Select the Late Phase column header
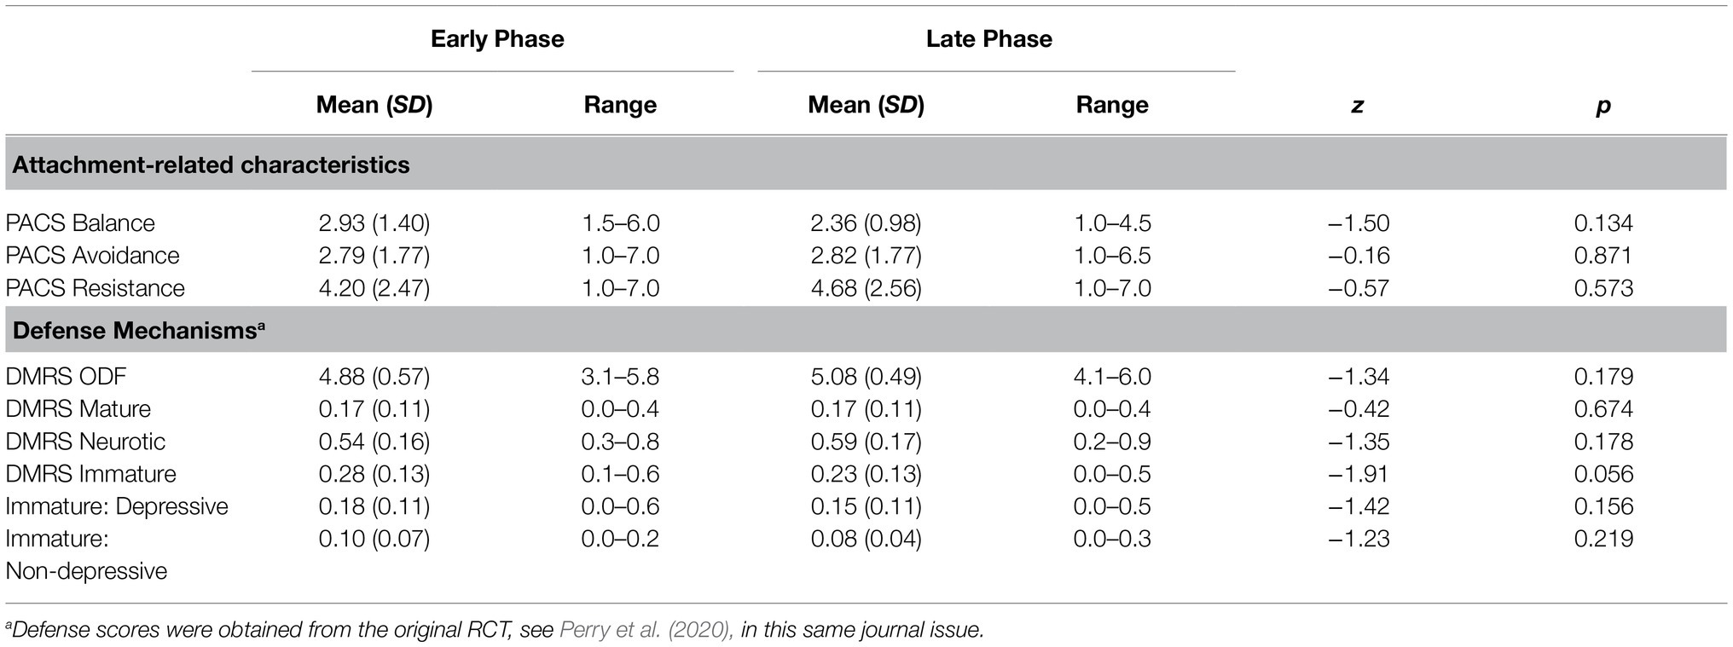Viewport: 1733px width, 647px height. tap(989, 39)
